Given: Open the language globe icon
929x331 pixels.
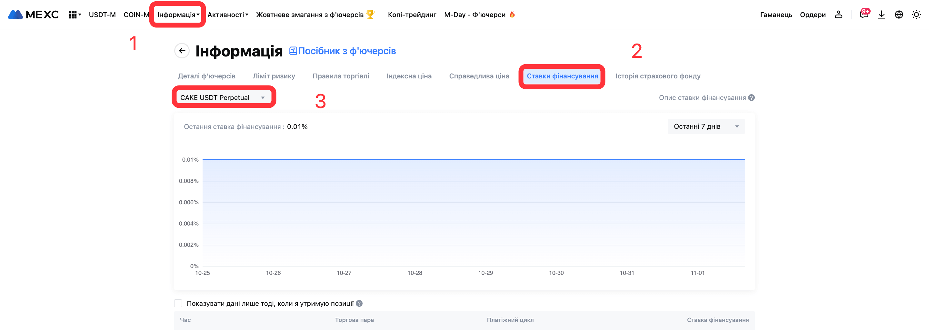Looking at the screenshot, I should (x=899, y=15).
